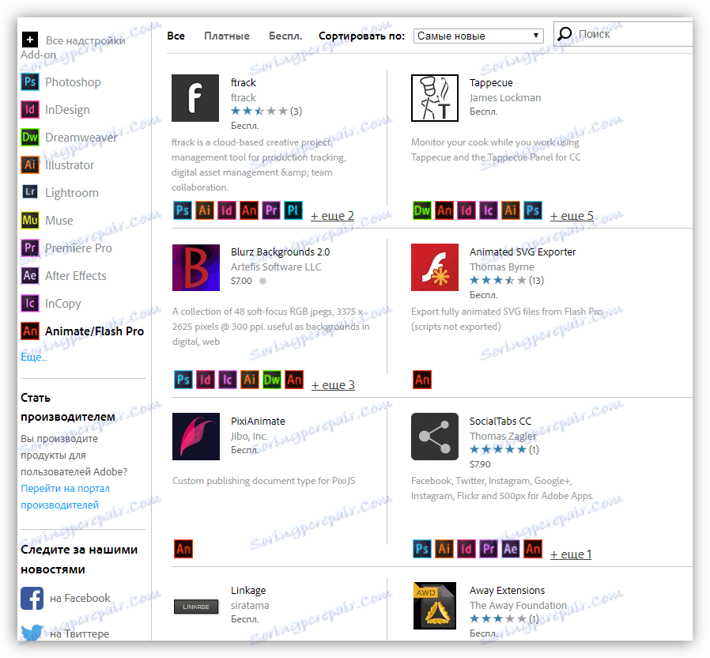Click SocialTabs CC five-star rating

pos(497,450)
